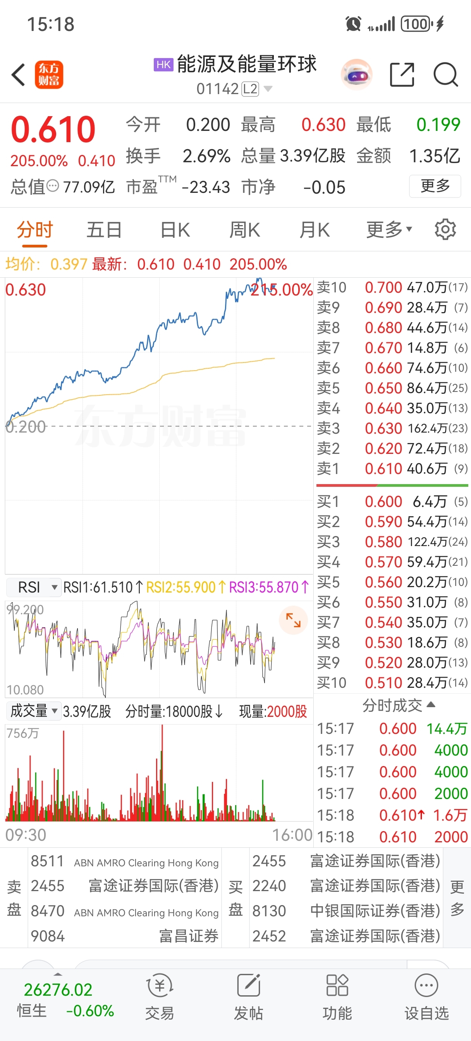Select the 卖5 row at 0.650
Screen dimensions: 471x1041
[392, 388]
